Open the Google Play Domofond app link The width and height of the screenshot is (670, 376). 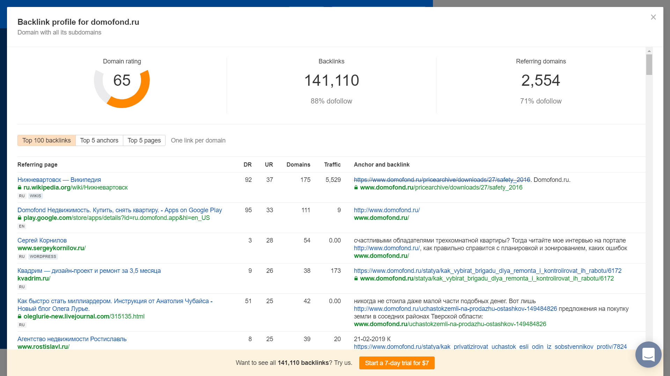(119, 210)
